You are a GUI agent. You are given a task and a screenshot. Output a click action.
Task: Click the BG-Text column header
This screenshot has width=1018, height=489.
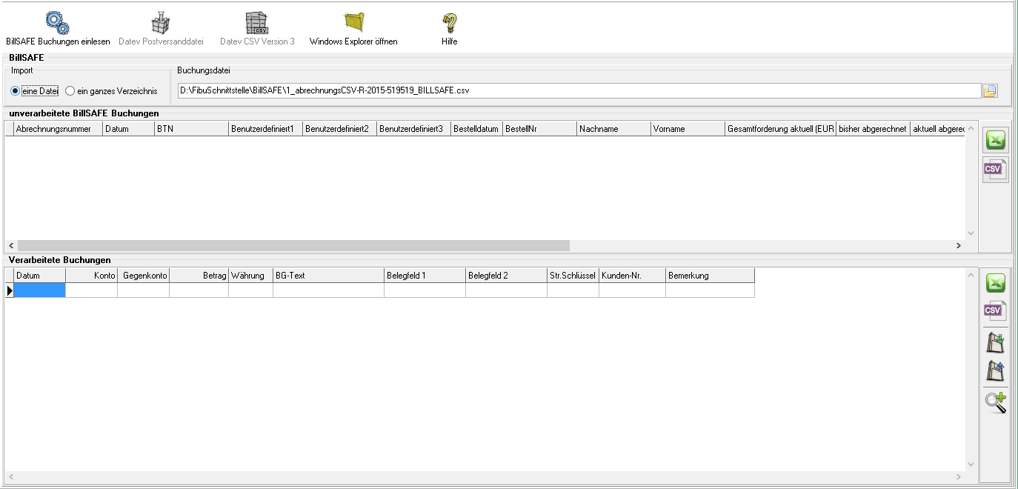[327, 276]
